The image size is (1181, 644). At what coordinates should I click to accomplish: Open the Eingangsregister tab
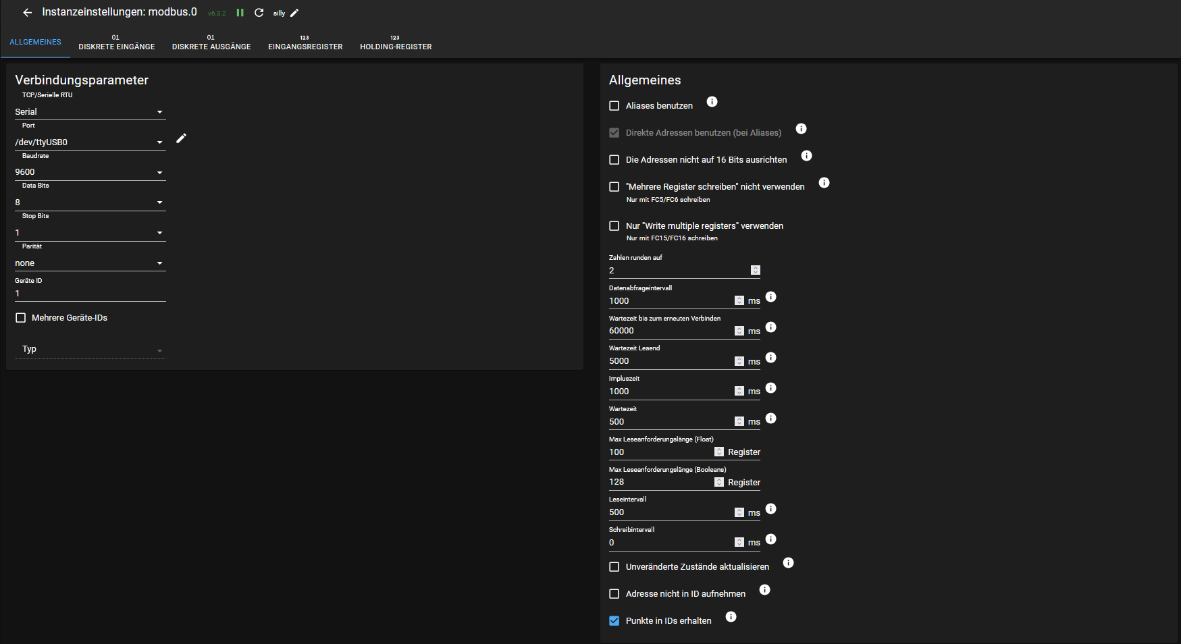coord(305,43)
